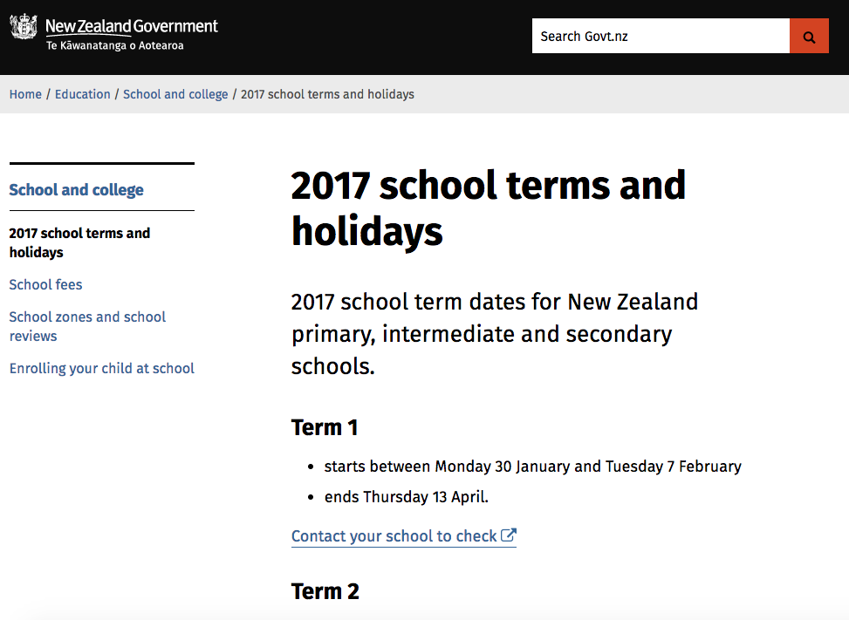Select School fees in the sidebar
Screen dimensions: 849x620
pyautogui.click(x=45, y=284)
